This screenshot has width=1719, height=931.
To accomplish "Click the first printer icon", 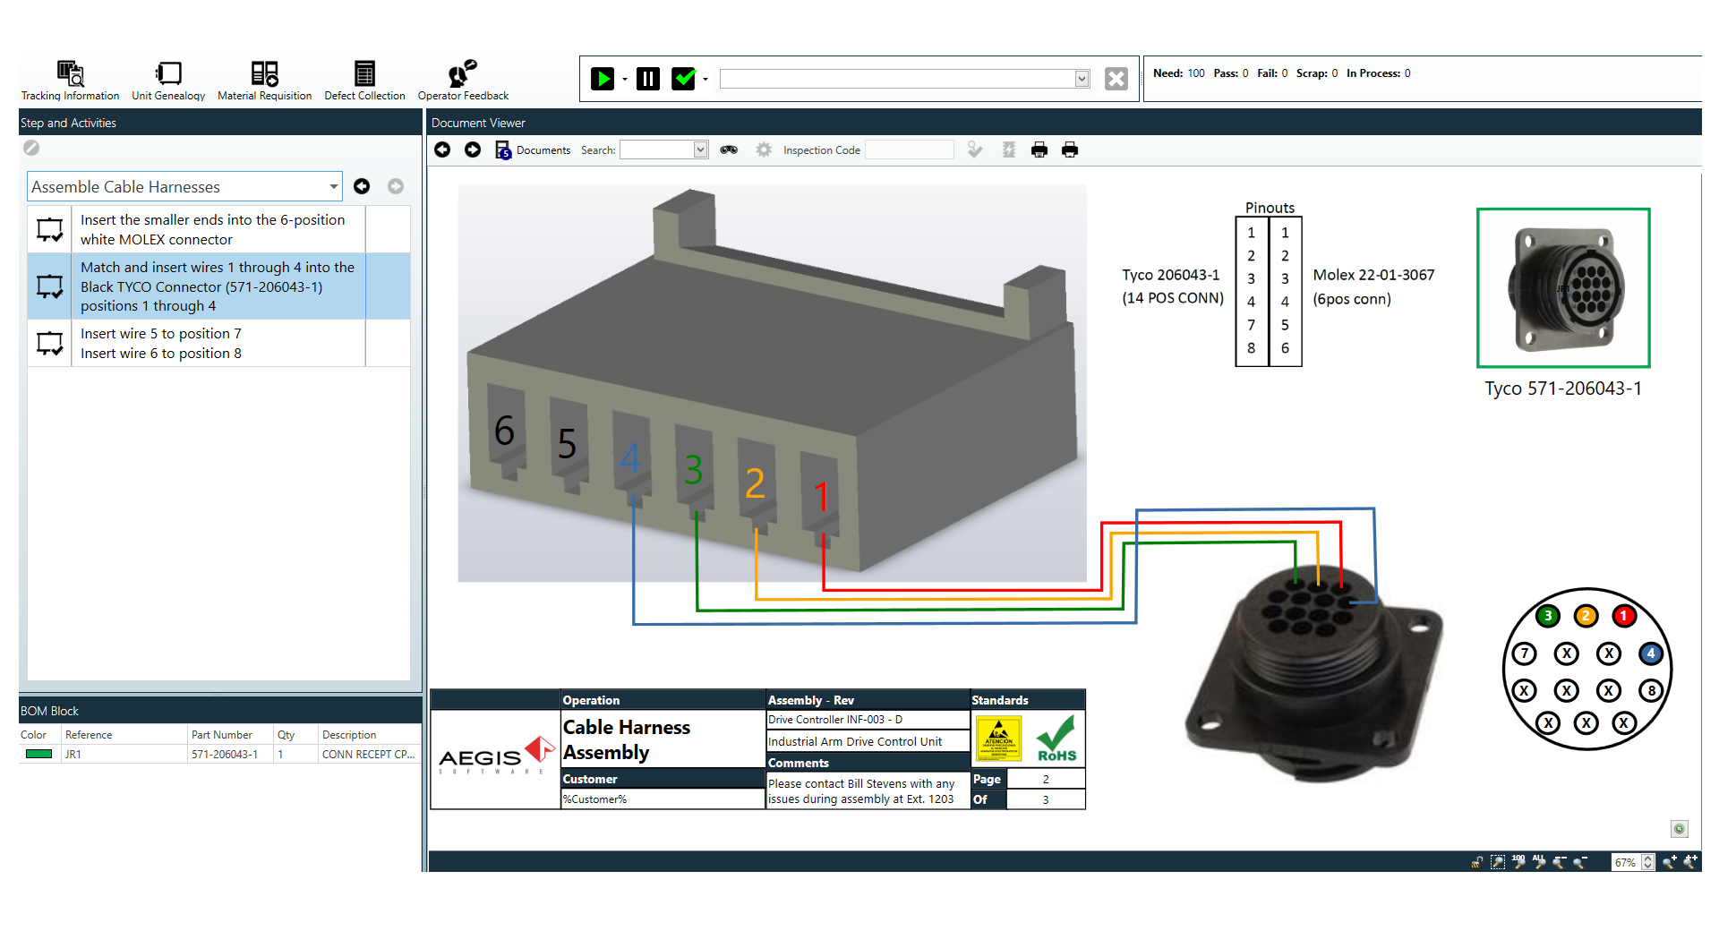I will 1039,149.
